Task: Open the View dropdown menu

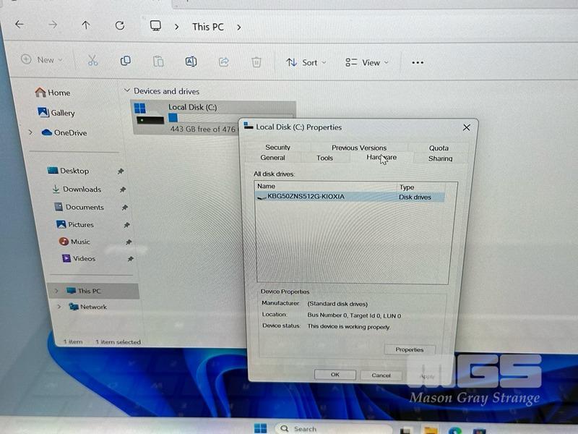Action: 366,63
